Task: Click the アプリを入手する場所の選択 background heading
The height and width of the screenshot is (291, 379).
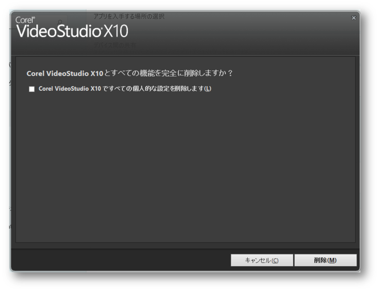Action: tap(129, 16)
